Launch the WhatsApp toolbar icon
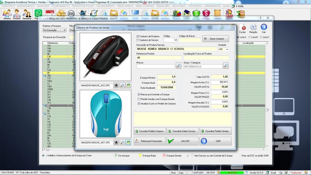Screen dimensions: 311x175 (x=38, y=13)
